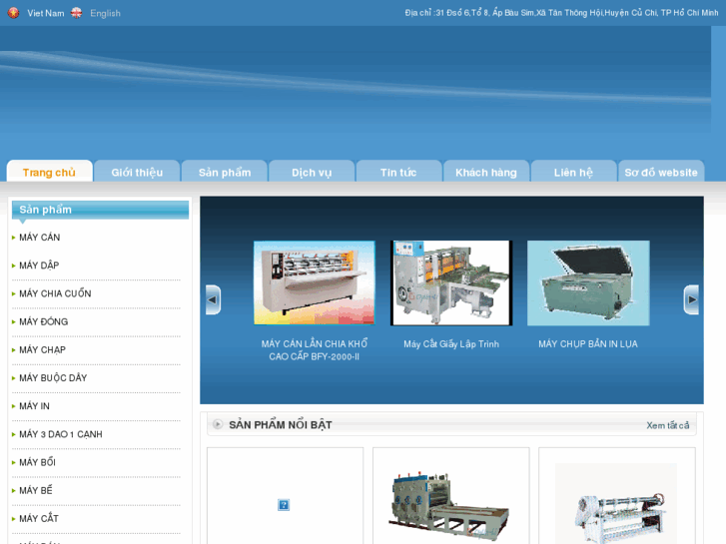
Task: Click the next arrow of the carousel
Action: 691,299
